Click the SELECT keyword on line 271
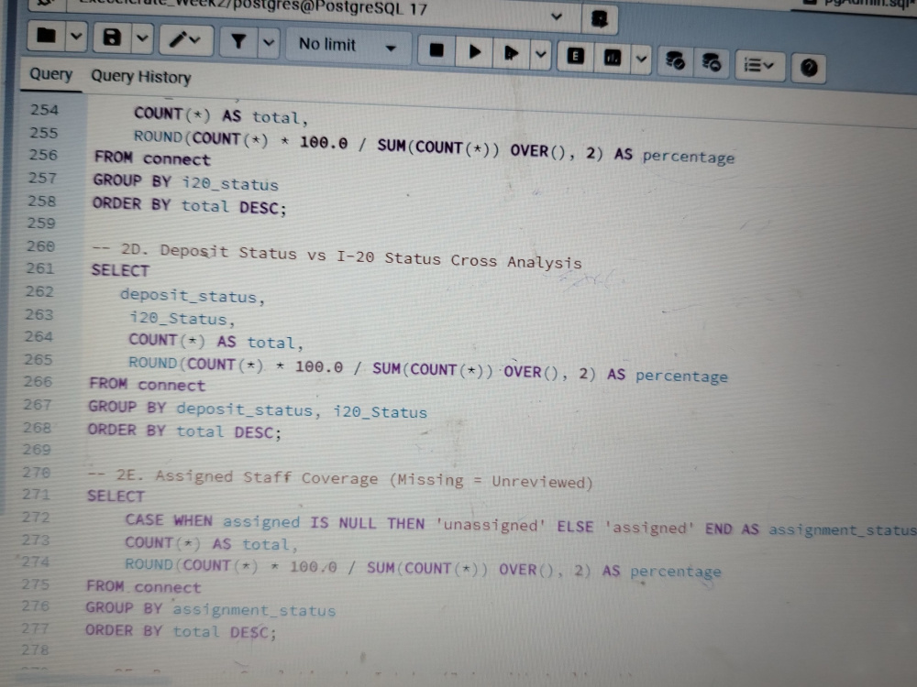Image resolution: width=917 pixels, height=687 pixels. click(x=116, y=496)
